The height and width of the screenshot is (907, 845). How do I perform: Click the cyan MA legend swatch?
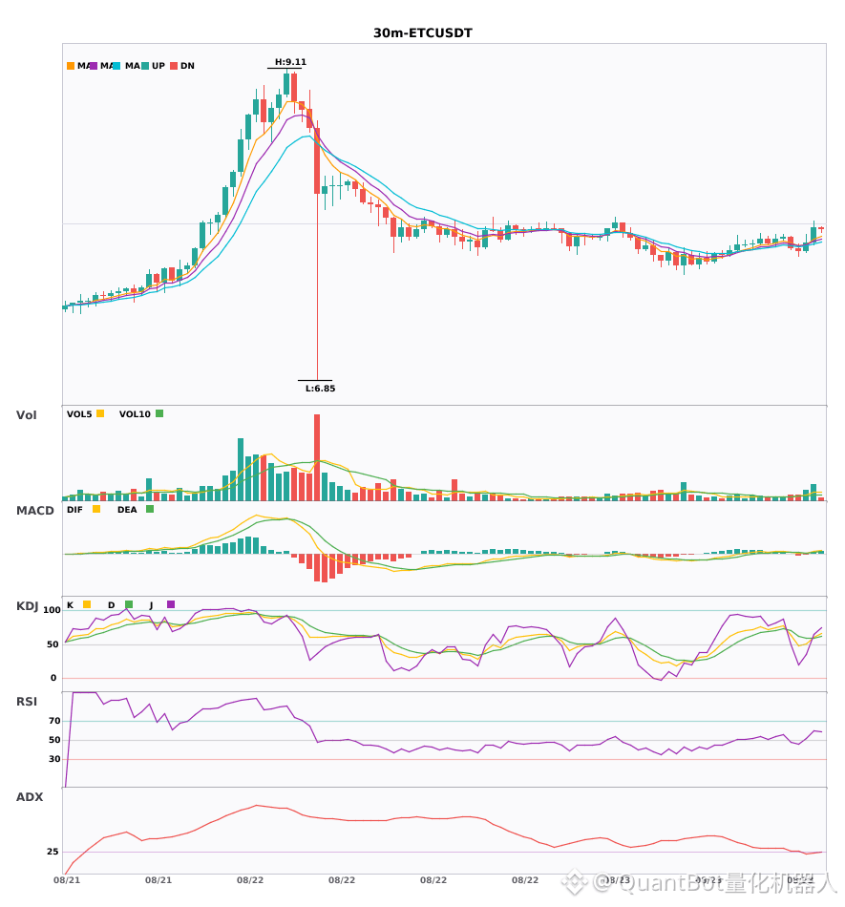[116, 66]
